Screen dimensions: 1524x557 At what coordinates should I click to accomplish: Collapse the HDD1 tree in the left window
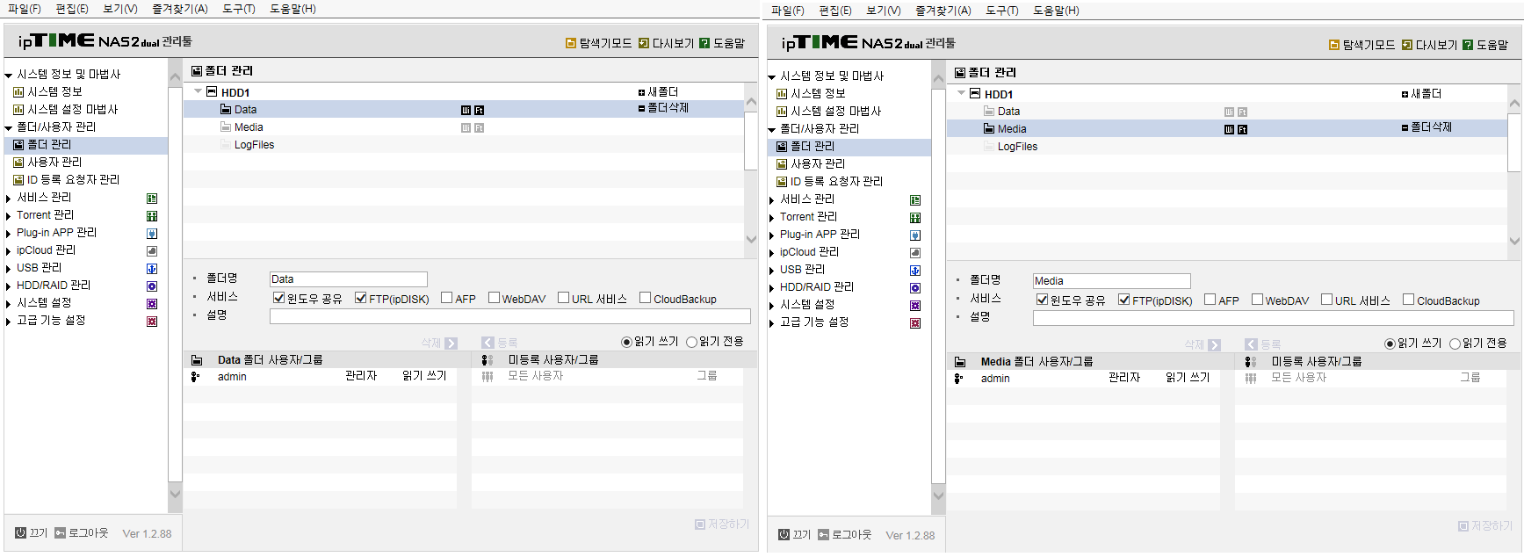coord(198,91)
